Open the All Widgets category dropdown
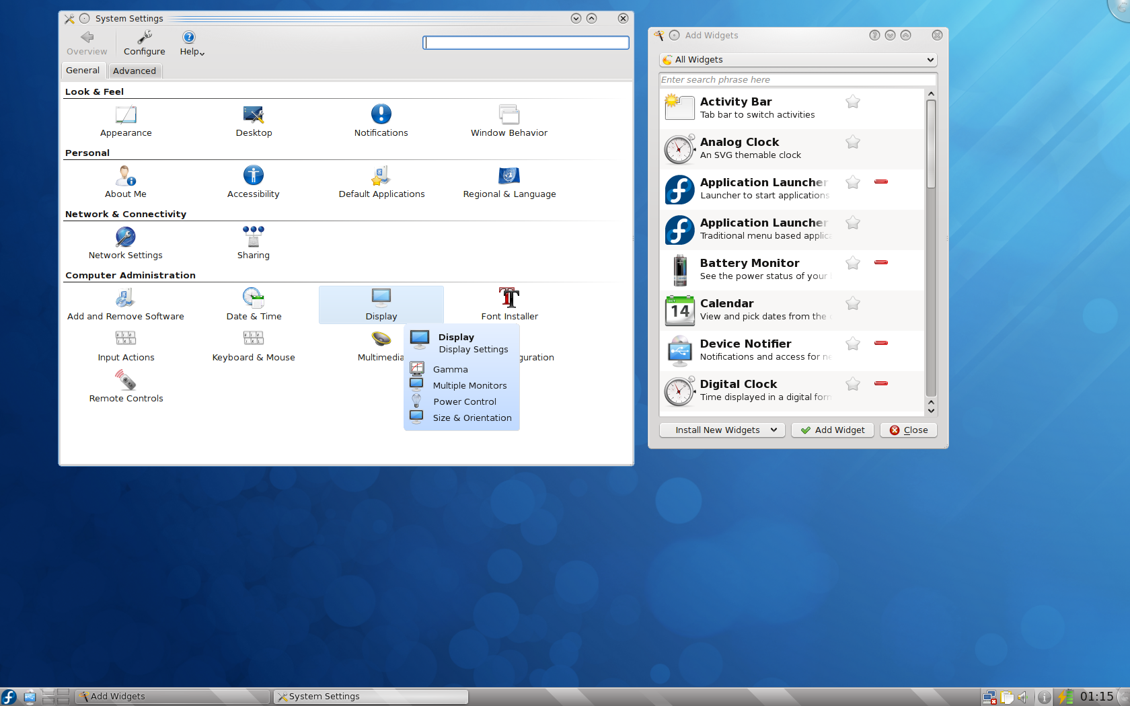The width and height of the screenshot is (1130, 706). [x=798, y=60]
